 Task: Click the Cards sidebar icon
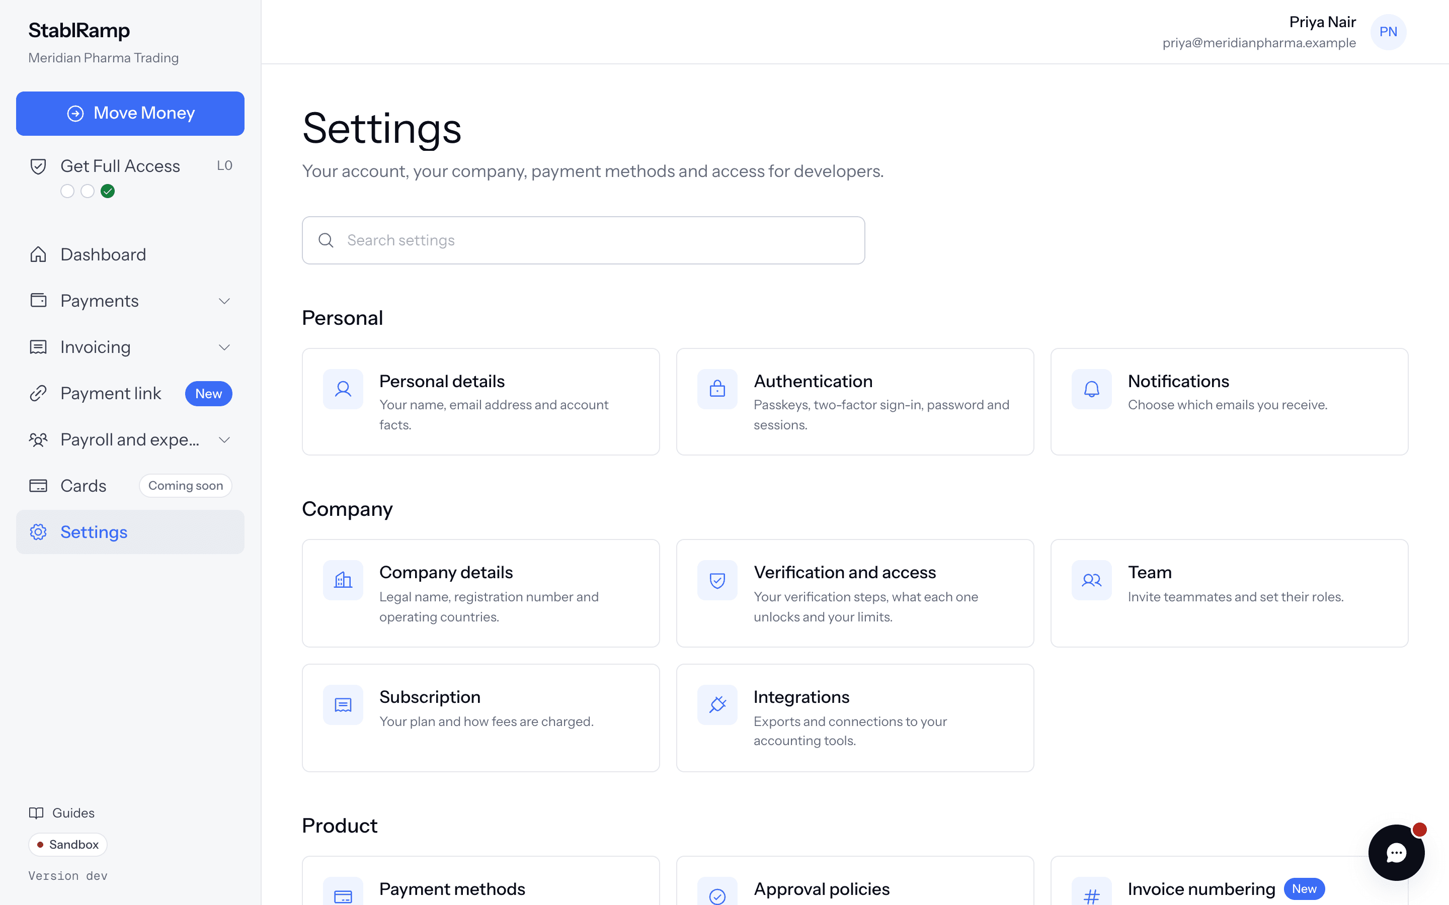[38, 486]
